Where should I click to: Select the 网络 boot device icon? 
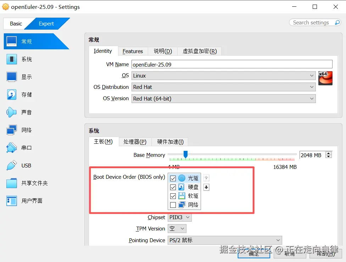tap(182, 205)
